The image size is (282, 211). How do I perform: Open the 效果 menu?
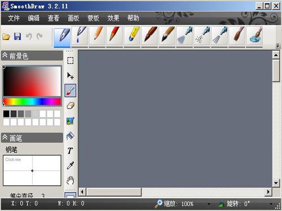[113, 18]
